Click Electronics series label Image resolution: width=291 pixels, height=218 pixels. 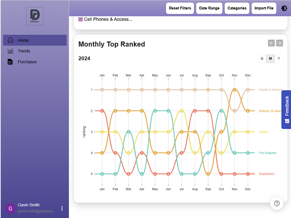(x=267, y=174)
